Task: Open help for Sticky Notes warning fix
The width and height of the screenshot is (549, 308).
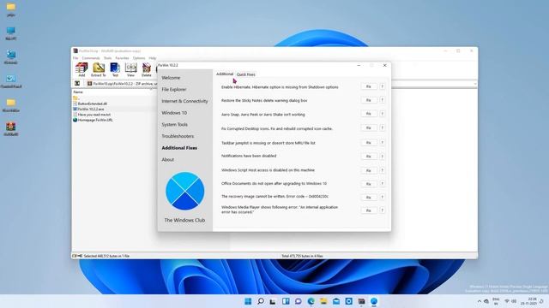Action: (382, 100)
